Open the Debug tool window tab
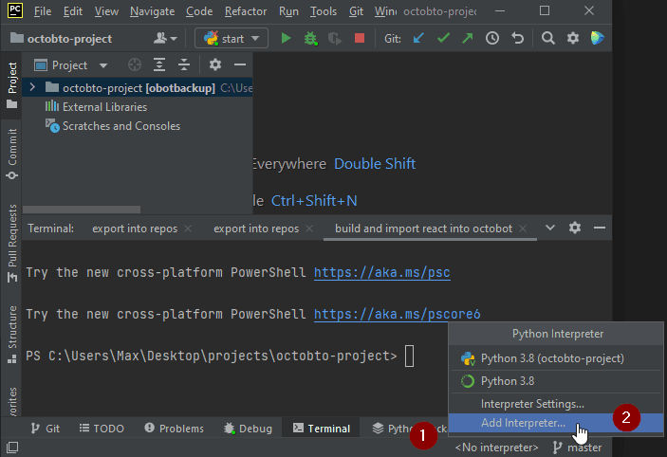This screenshot has height=457, width=667. pos(248,429)
